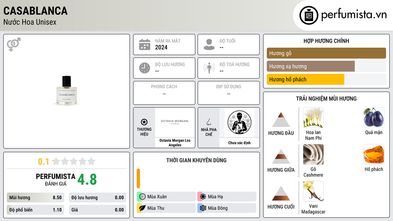This screenshot has width=393, height=221.
Task: Click the Mùa Xuân flower icon
Action: point(142,197)
